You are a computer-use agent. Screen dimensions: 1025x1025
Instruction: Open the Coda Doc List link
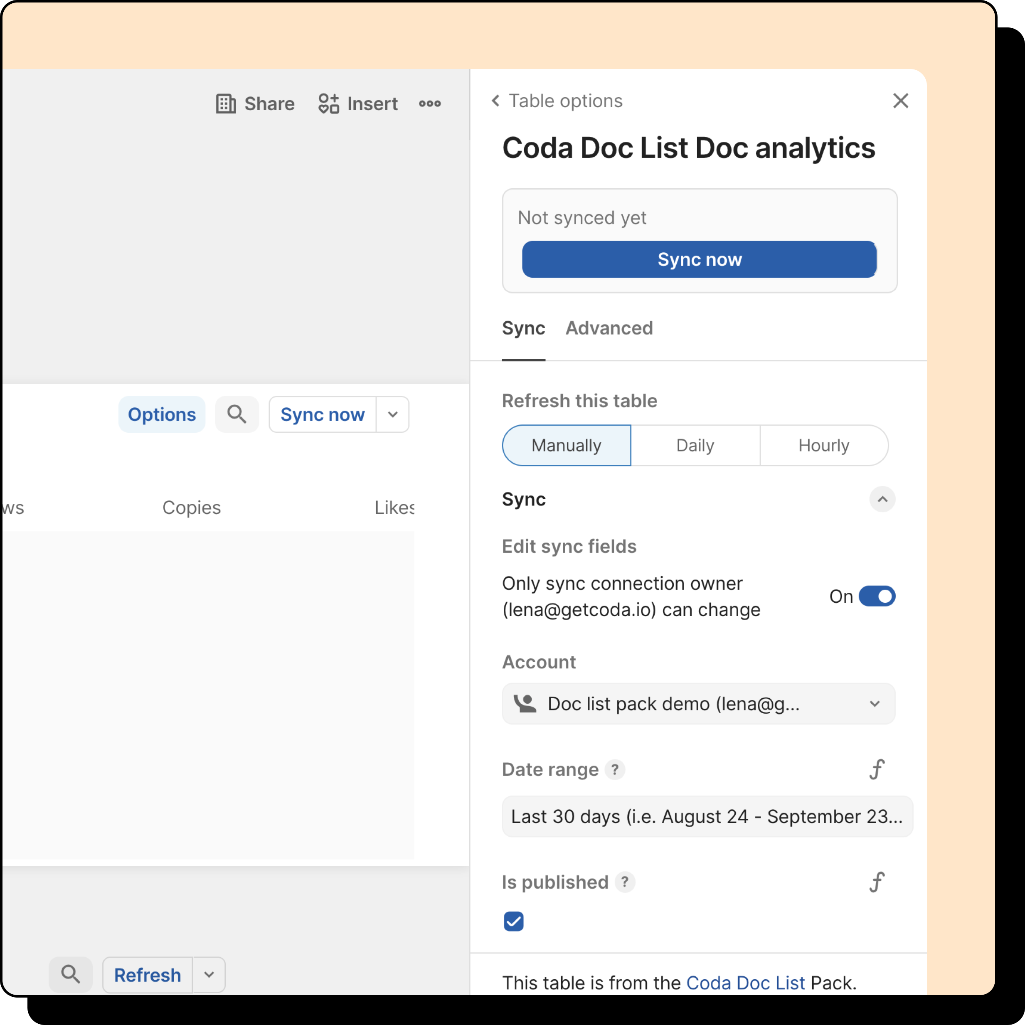(745, 983)
